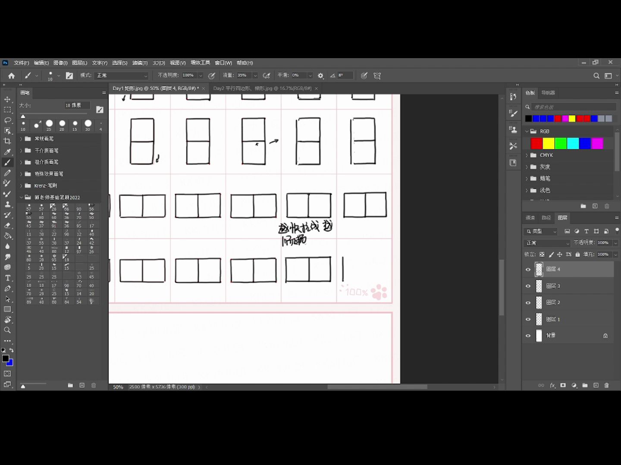Pick cyan swatch in RGB group
The image size is (621, 465).
tap(573, 143)
